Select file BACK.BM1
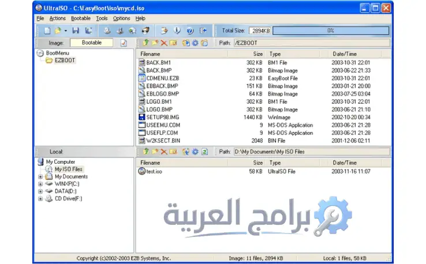 (158, 63)
